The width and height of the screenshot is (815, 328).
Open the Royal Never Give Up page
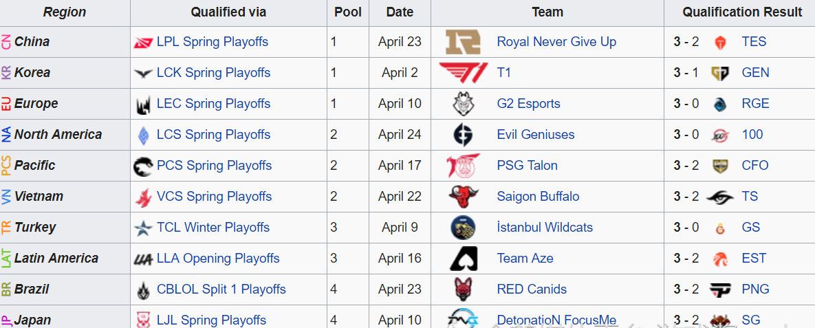[x=556, y=42]
